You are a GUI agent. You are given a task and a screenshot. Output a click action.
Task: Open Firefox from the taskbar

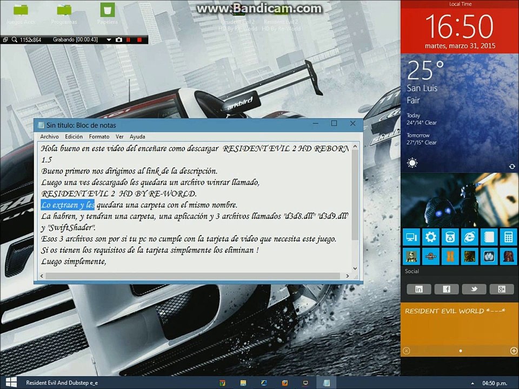(x=284, y=383)
